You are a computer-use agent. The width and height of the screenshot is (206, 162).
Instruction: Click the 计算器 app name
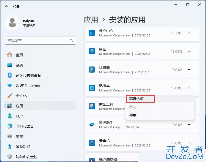[104, 67]
